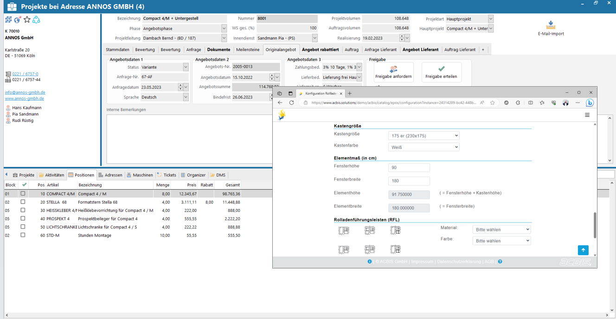Tick the checkbox on the COMPACT 4/M row
This screenshot has width=616, height=319.
[x=22, y=193]
